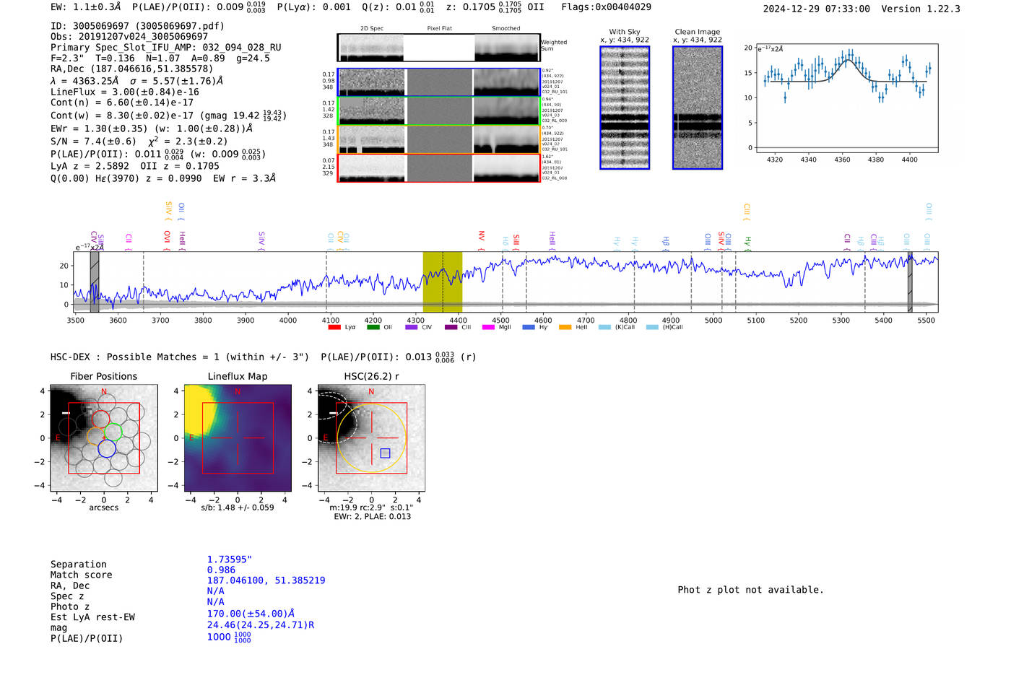Click the Fiber Positions image

(x=104, y=437)
